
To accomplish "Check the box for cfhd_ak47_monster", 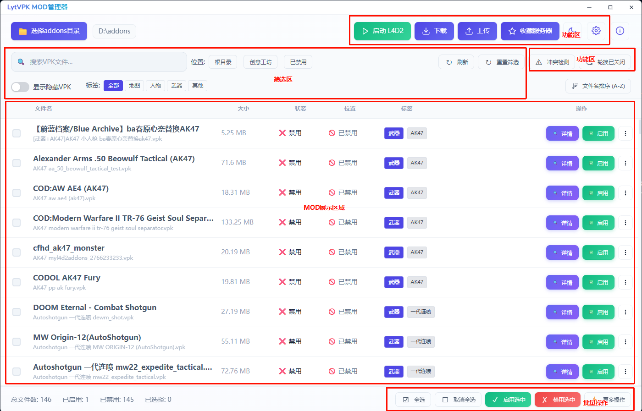I will (17, 252).
